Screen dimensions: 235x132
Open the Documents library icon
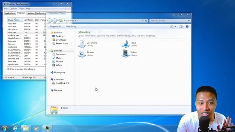pos(82,44)
